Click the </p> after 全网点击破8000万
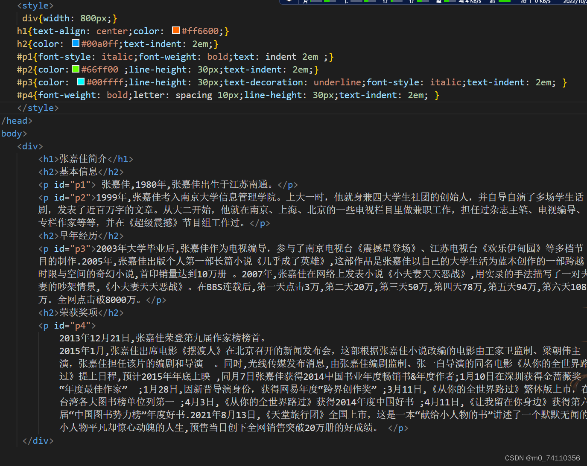The height and width of the screenshot is (466, 587). [156, 300]
